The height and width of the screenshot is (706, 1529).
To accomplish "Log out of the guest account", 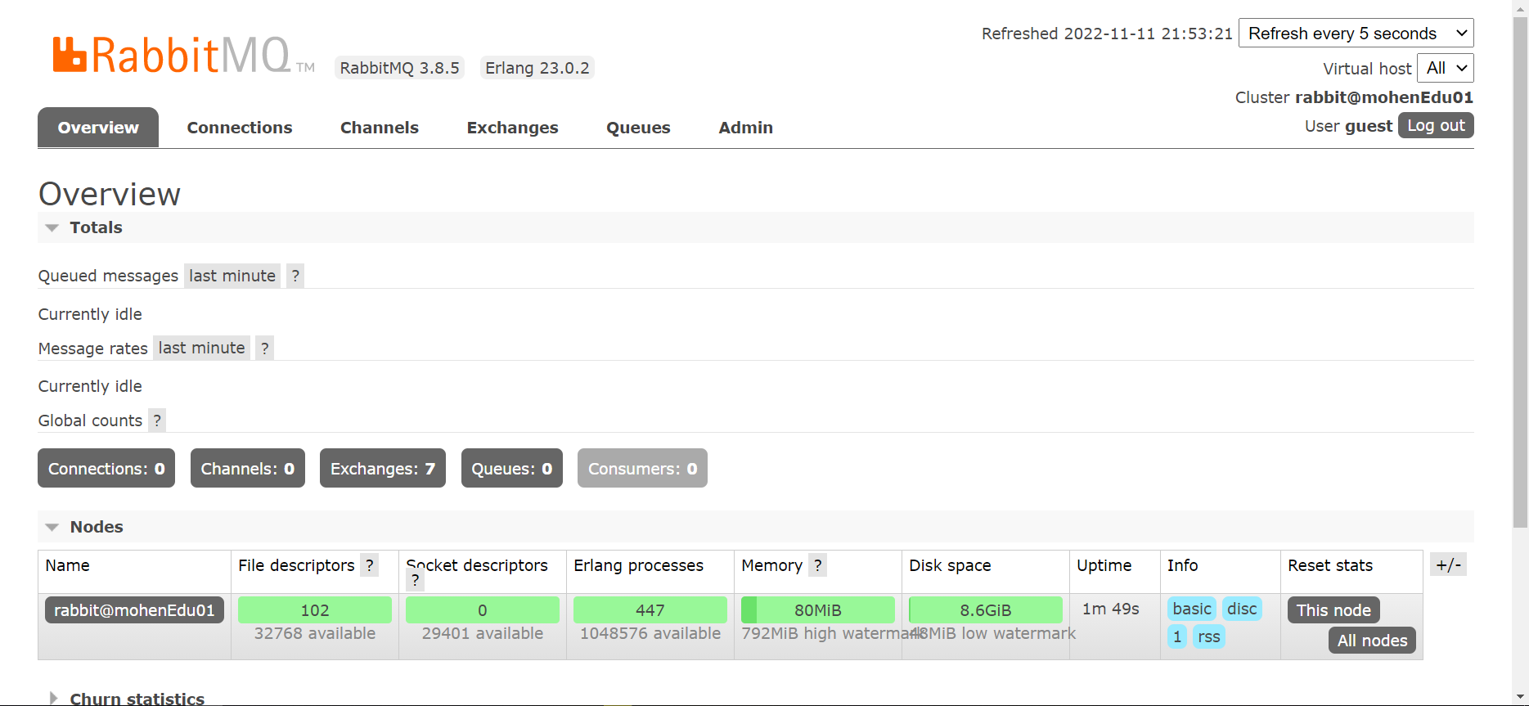I will pos(1436,125).
